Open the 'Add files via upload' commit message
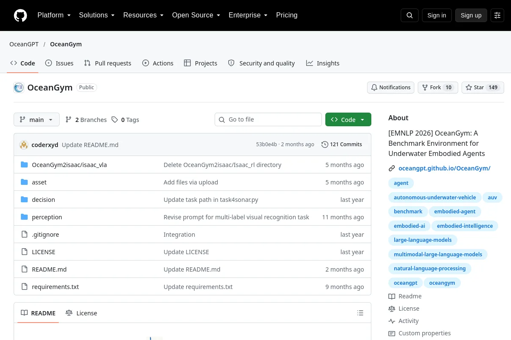 point(191,182)
